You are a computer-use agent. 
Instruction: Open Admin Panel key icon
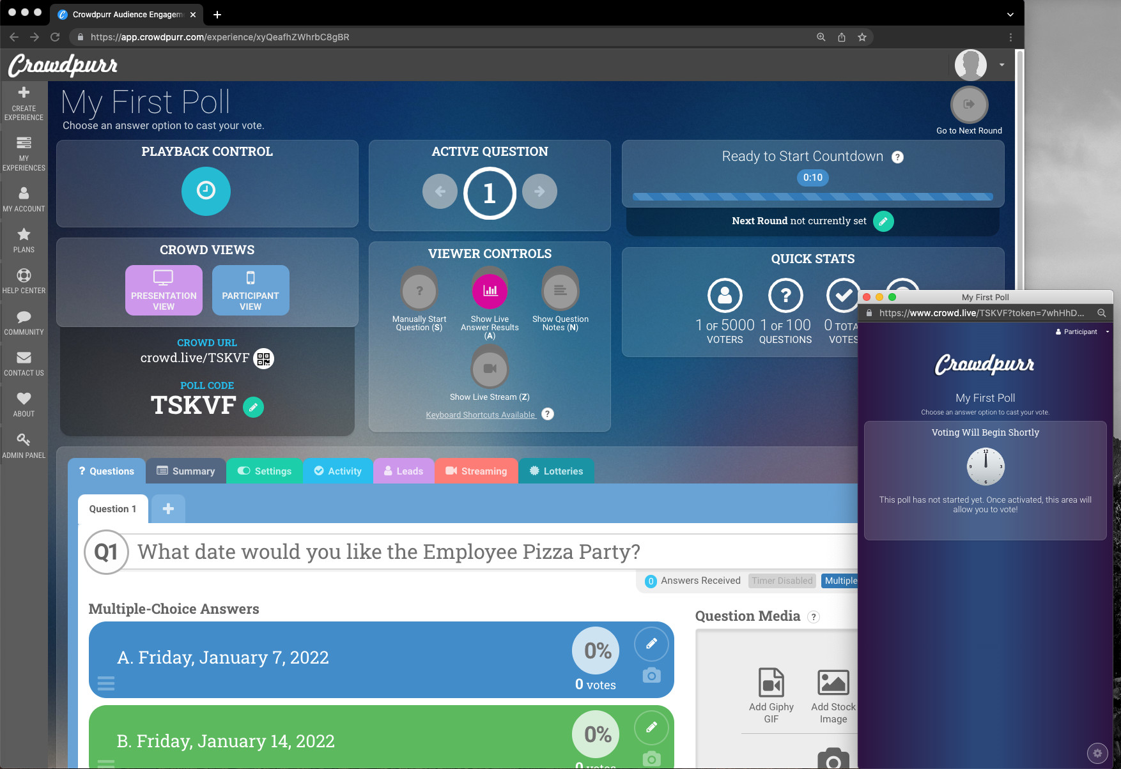pos(24,439)
